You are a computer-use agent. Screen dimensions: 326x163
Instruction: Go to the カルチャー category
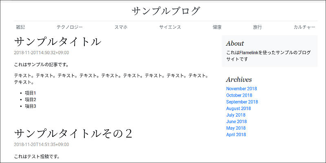(304, 27)
